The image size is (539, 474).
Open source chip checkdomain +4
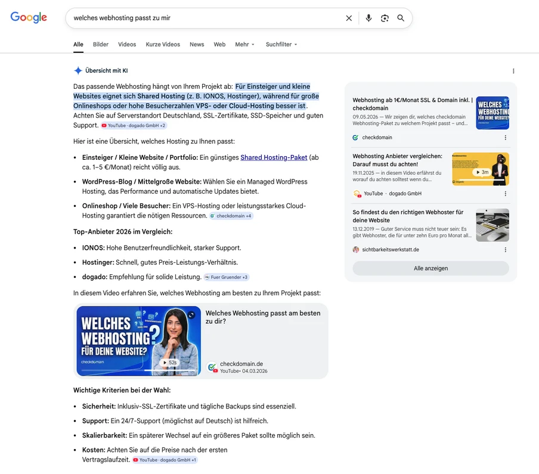[231, 216]
